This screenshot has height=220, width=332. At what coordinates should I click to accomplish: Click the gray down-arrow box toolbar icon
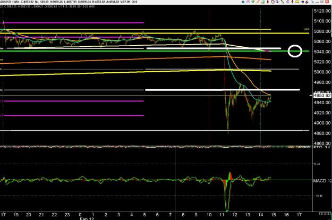[x=277, y=2]
